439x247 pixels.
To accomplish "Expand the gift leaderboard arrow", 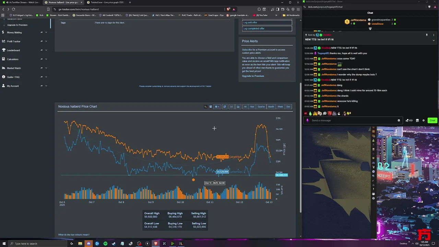I will pyautogui.click(x=370, y=29).
